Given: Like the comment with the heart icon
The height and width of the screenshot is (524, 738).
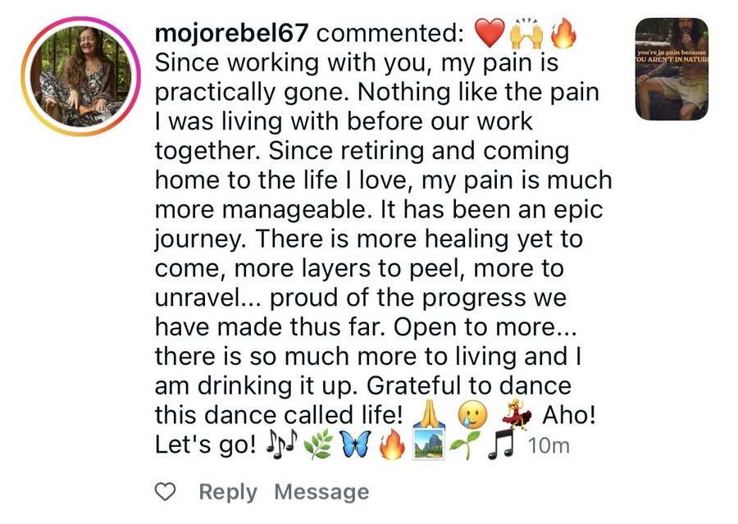Looking at the screenshot, I should pyautogui.click(x=165, y=492).
